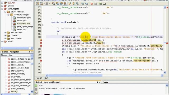Viewport: 169px width, 95px height.
Task: Click Re-run green arrows in Output
Action: (x=36, y=85)
